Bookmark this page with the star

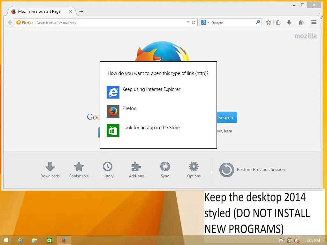pyautogui.click(x=268, y=22)
